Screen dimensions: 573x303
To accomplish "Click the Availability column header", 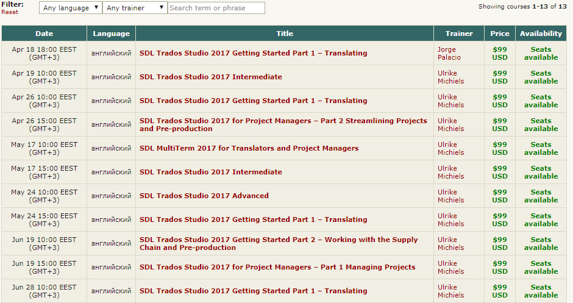I will click(x=541, y=34).
